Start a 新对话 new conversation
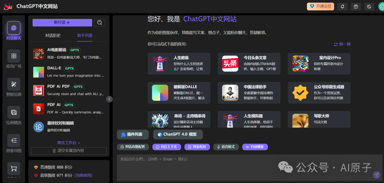The image size is (384, 183). (x=62, y=22)
